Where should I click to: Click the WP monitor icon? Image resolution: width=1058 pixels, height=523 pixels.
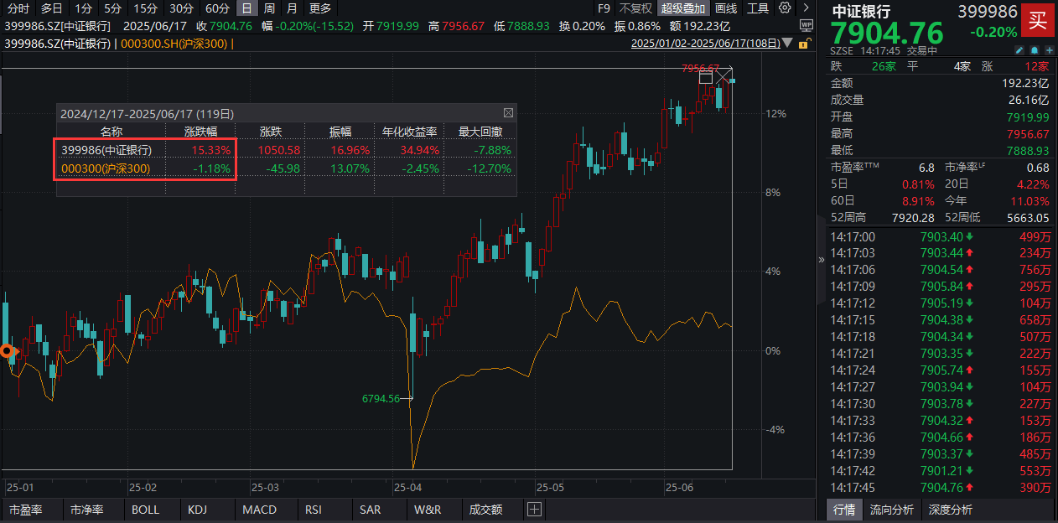806,25
